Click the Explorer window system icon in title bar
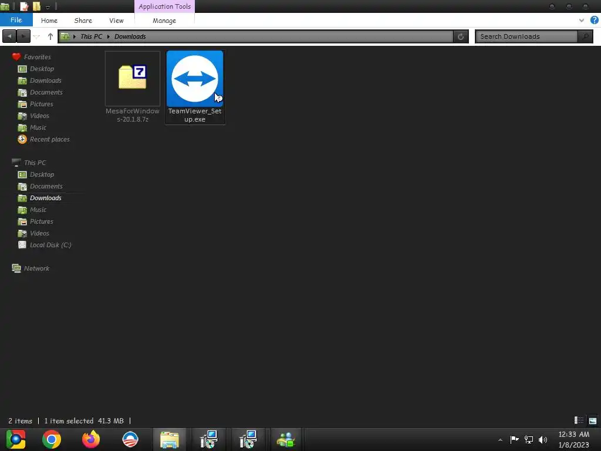Viewport: 601px width, 451px height. [5, 6]
